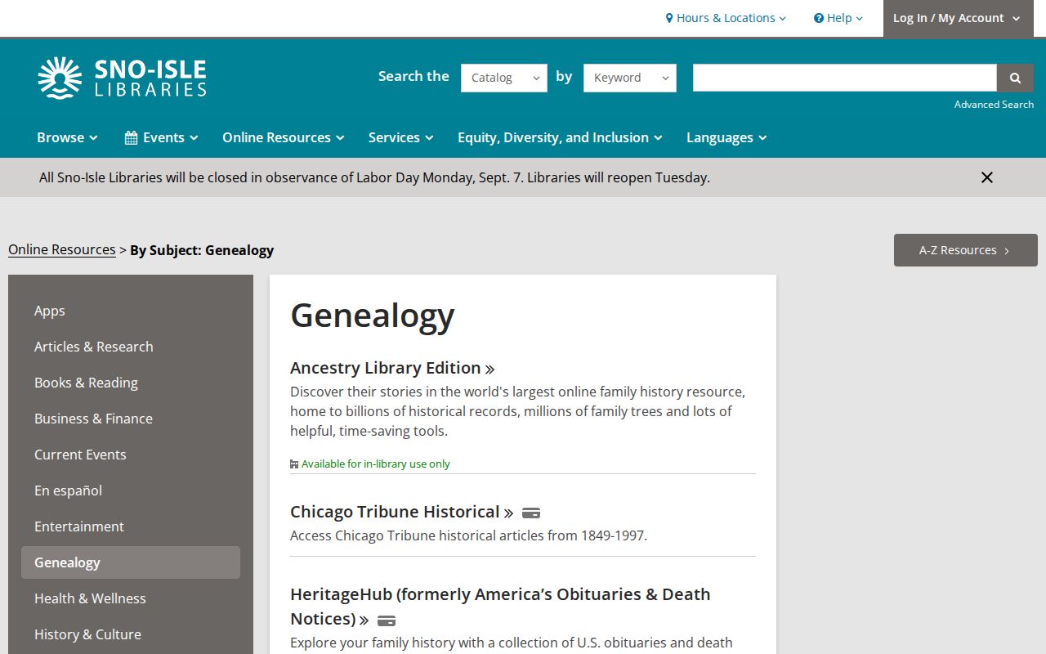The width and height of the screenshot is (1046, 654).
Task: Click the A-Z Resources button
Action: click(x=966, y=250)
